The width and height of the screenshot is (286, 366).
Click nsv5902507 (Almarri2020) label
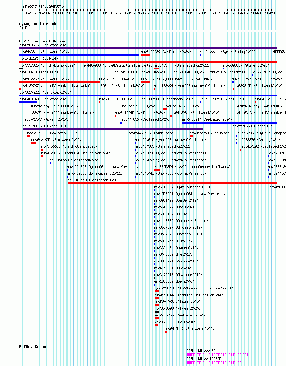click(46, 120)
